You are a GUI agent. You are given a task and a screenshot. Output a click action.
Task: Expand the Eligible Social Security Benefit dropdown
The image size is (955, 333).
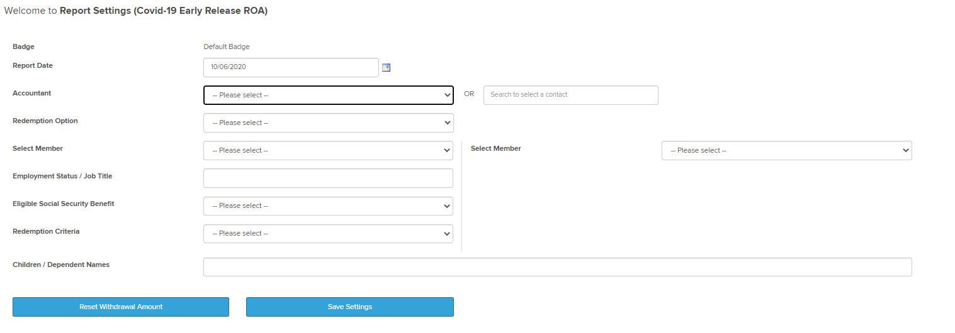pyautogui.click(x=328, y=205)
